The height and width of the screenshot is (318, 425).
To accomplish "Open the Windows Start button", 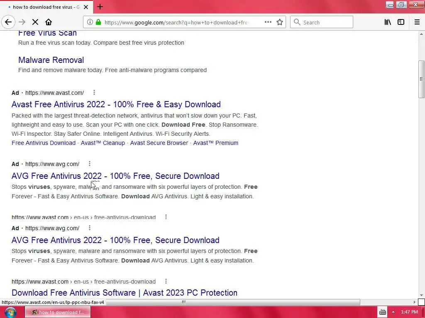I will (x=10, y=312).
